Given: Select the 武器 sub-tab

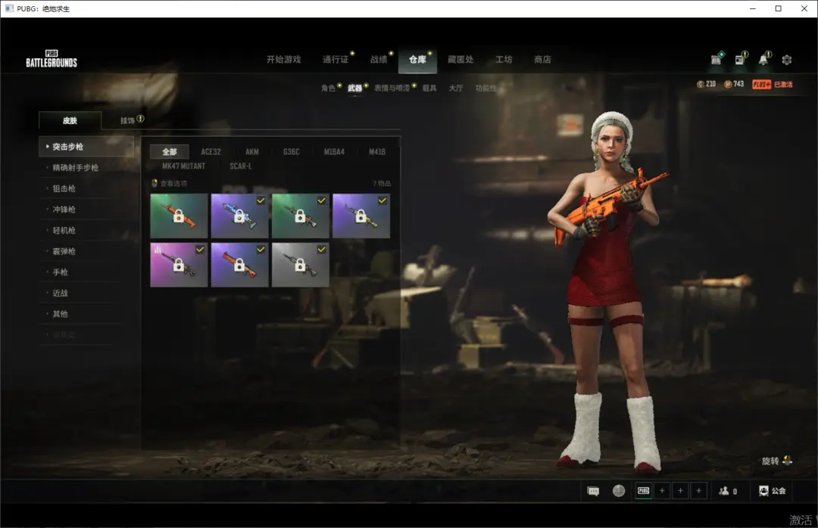Looking at the screenshot, I should (354, 88).
